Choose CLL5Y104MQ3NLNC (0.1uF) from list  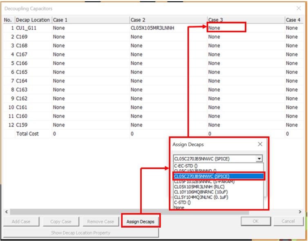(201, 197)
